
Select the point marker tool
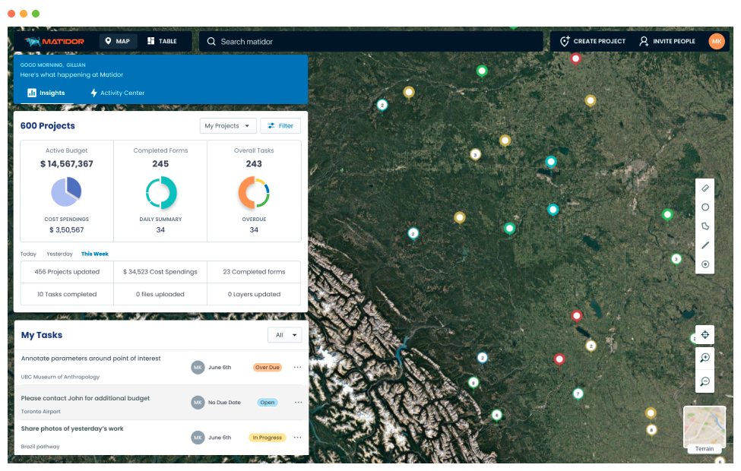point(705,264)
